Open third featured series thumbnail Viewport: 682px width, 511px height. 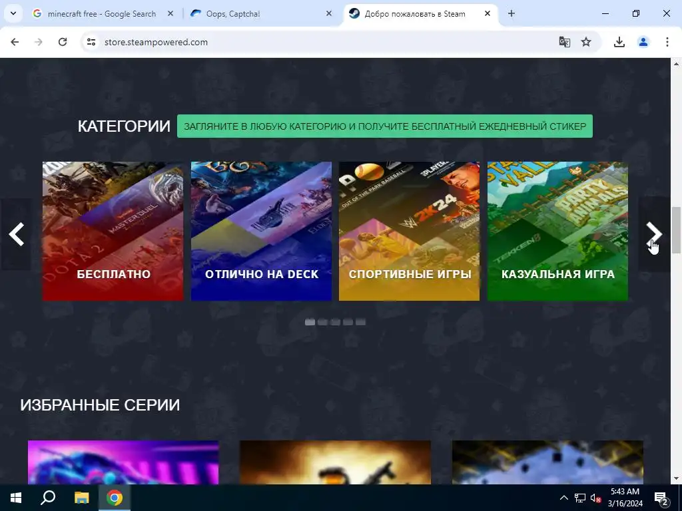(547, 462)
